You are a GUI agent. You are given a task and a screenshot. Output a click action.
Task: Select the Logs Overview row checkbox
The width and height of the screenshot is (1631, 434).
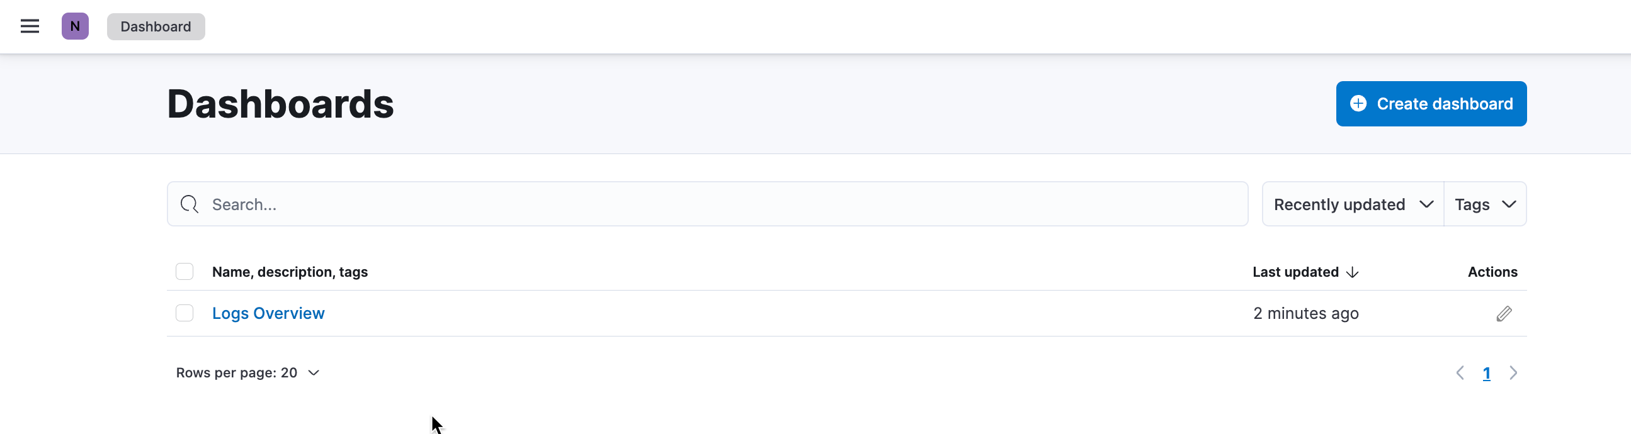[185, 313]
